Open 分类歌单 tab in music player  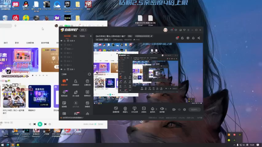30,43
